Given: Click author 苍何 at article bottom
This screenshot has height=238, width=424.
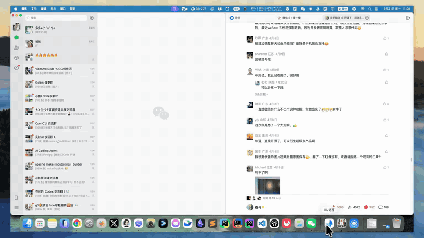Looking at the screenshot, I should 255,207.
